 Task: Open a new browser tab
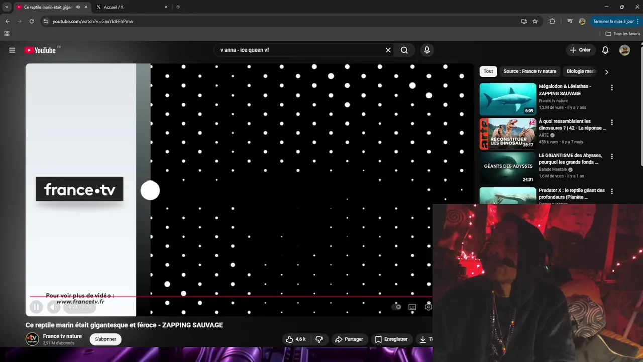[x=178, y=7]
